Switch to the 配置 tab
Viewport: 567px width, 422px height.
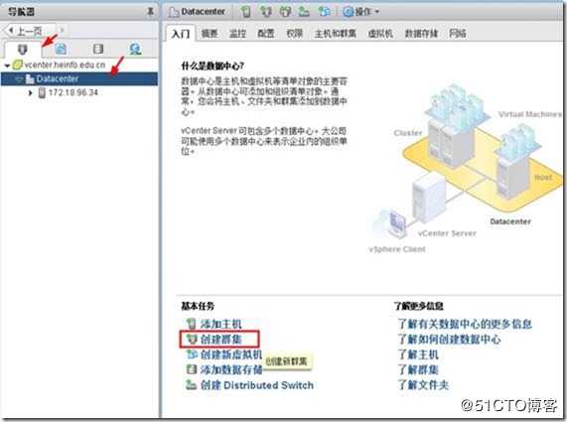[x=266, y=34]
